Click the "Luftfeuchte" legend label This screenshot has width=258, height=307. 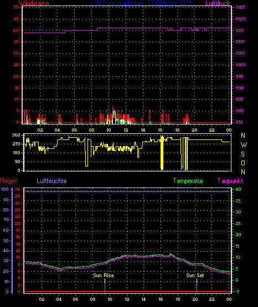(x=51, y=181)
